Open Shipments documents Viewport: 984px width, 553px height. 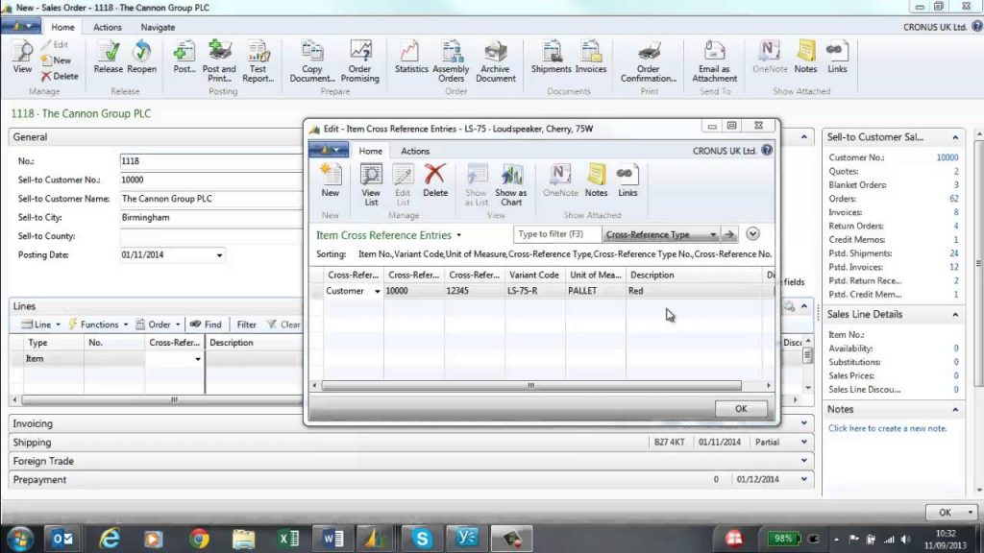coord(551,58)
